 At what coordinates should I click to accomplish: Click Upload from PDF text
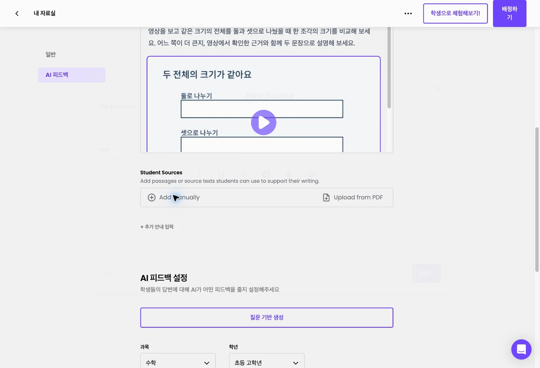pyautogui.click(x=358, y=197)
